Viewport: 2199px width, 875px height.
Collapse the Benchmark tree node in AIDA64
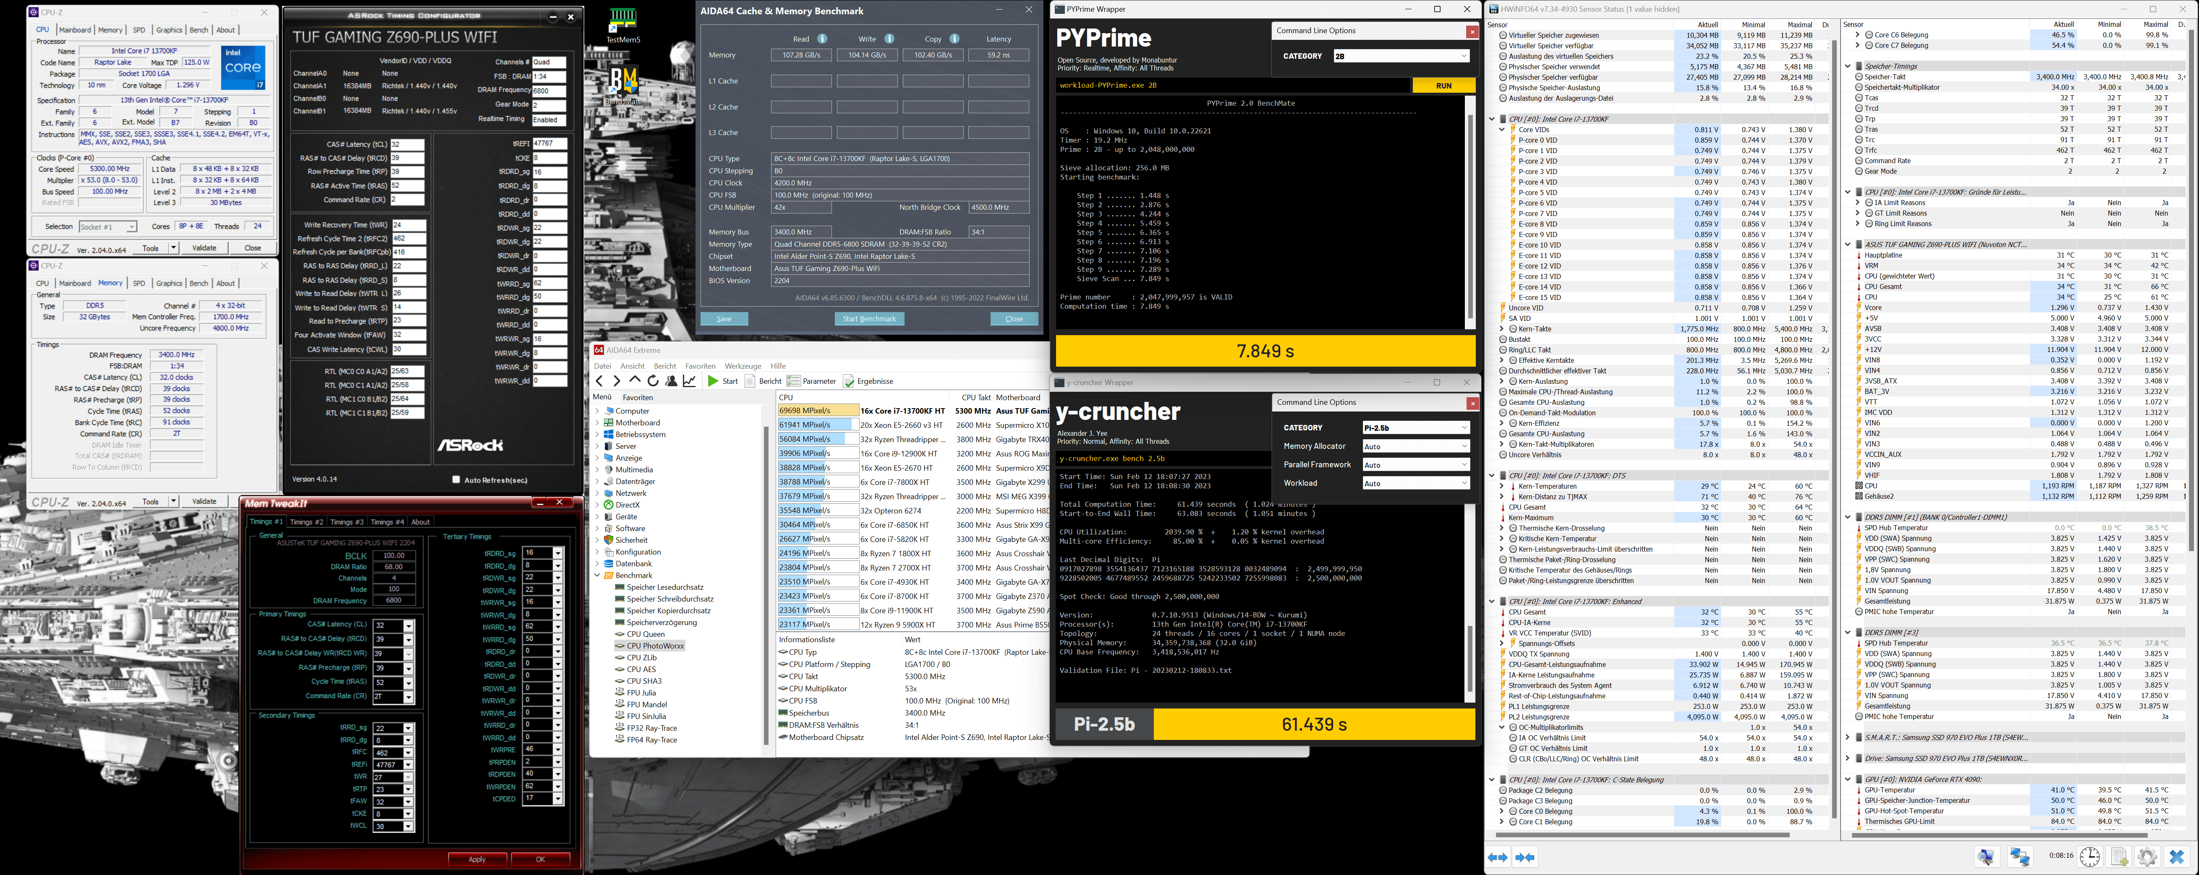[x=598, y=576]
